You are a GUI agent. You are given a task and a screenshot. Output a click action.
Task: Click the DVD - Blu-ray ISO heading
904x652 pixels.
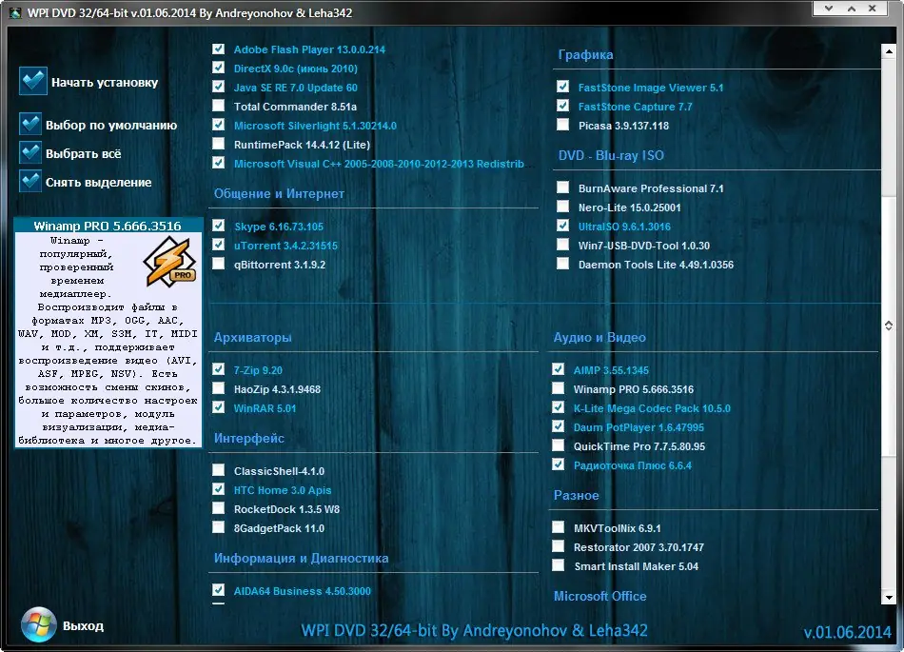click(x=611, y=156)
